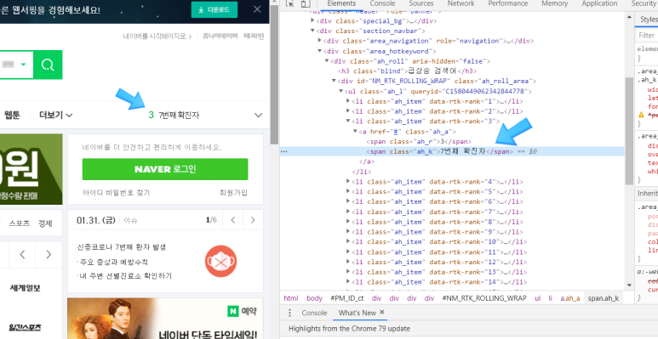Click the 웹툰 navigation item
Screen dimensions: 658x339
tap(12, 115)
